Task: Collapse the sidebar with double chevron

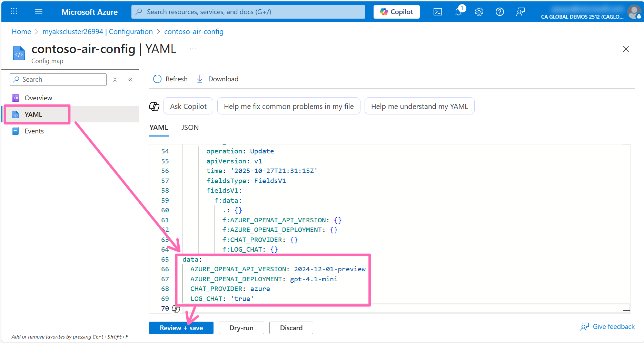Action: [x=130, y=80]
